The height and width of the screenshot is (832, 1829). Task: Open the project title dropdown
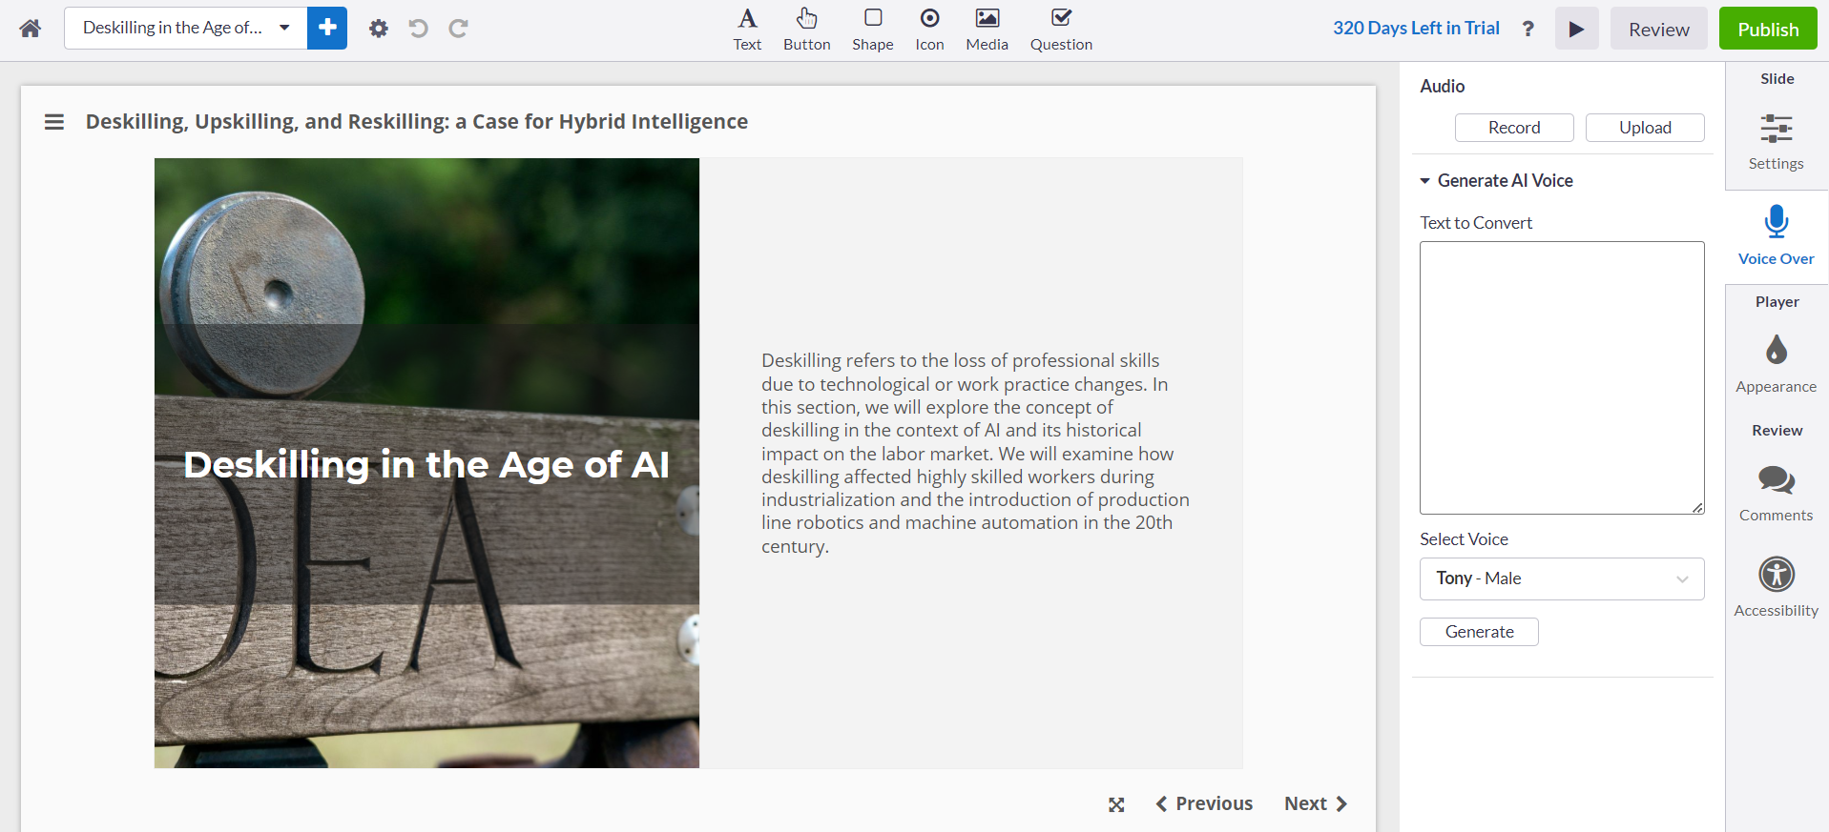[x=186, y=28]
